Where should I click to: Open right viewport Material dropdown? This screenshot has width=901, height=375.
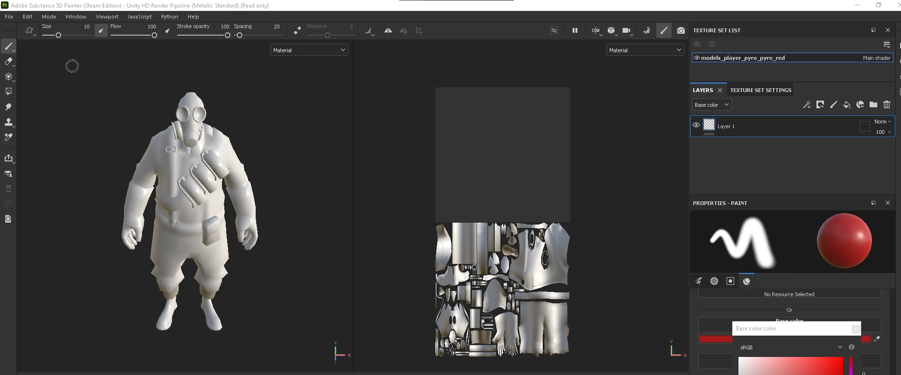point(645,50)
